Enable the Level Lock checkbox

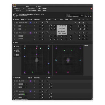coord(14,55)
